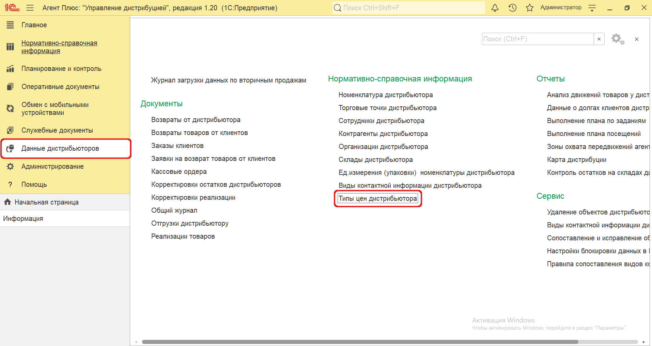The image size is (652, 346).
Task: Open Возвраты товаров от клиентов
Action: [x=200, y=133]
